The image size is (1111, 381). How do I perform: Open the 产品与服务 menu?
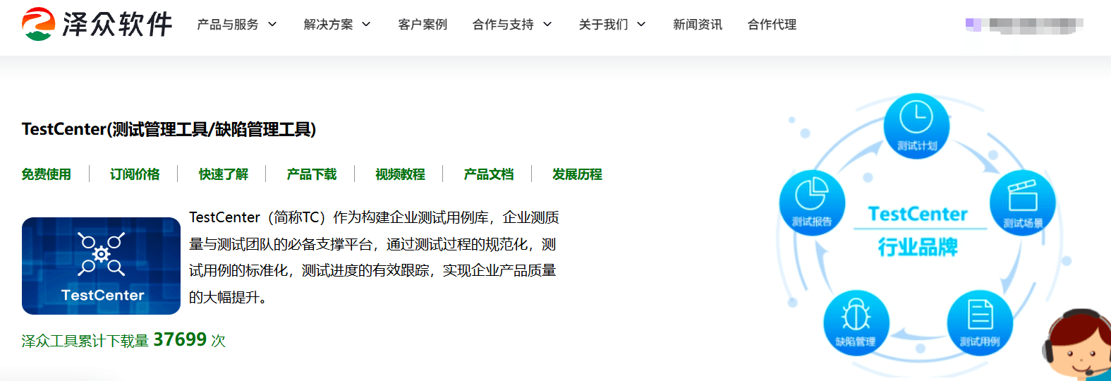228,25
